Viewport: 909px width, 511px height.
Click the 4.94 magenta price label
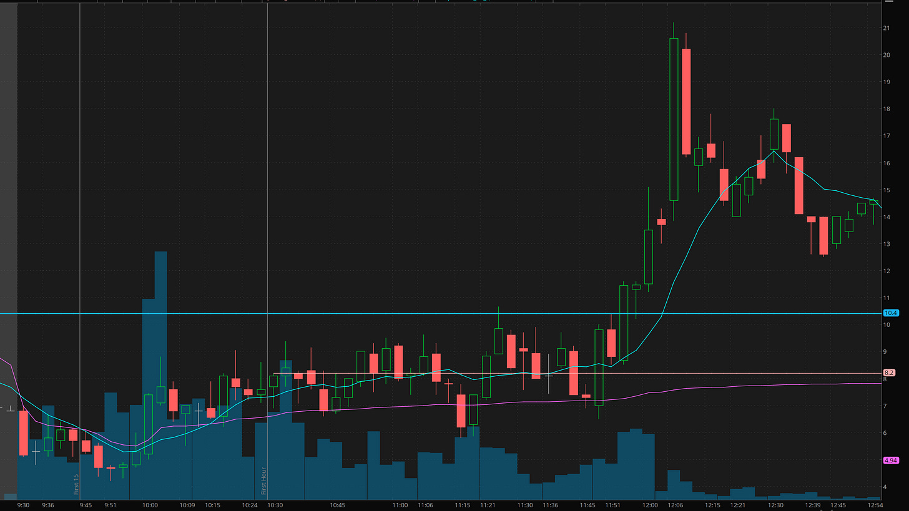[890, 460]
